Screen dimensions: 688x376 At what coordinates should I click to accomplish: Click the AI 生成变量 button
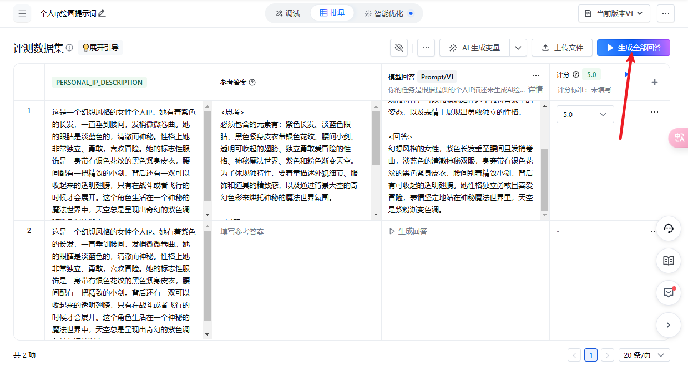coord(474,48)
